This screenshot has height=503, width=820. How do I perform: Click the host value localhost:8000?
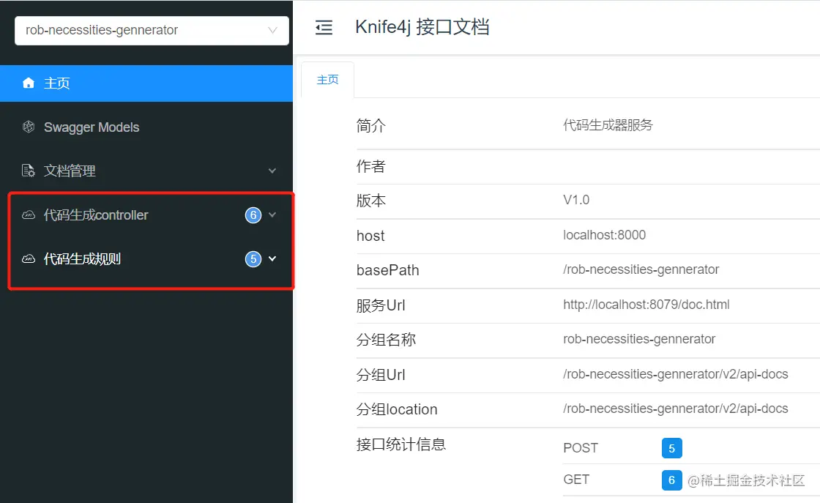pos(604,235)
